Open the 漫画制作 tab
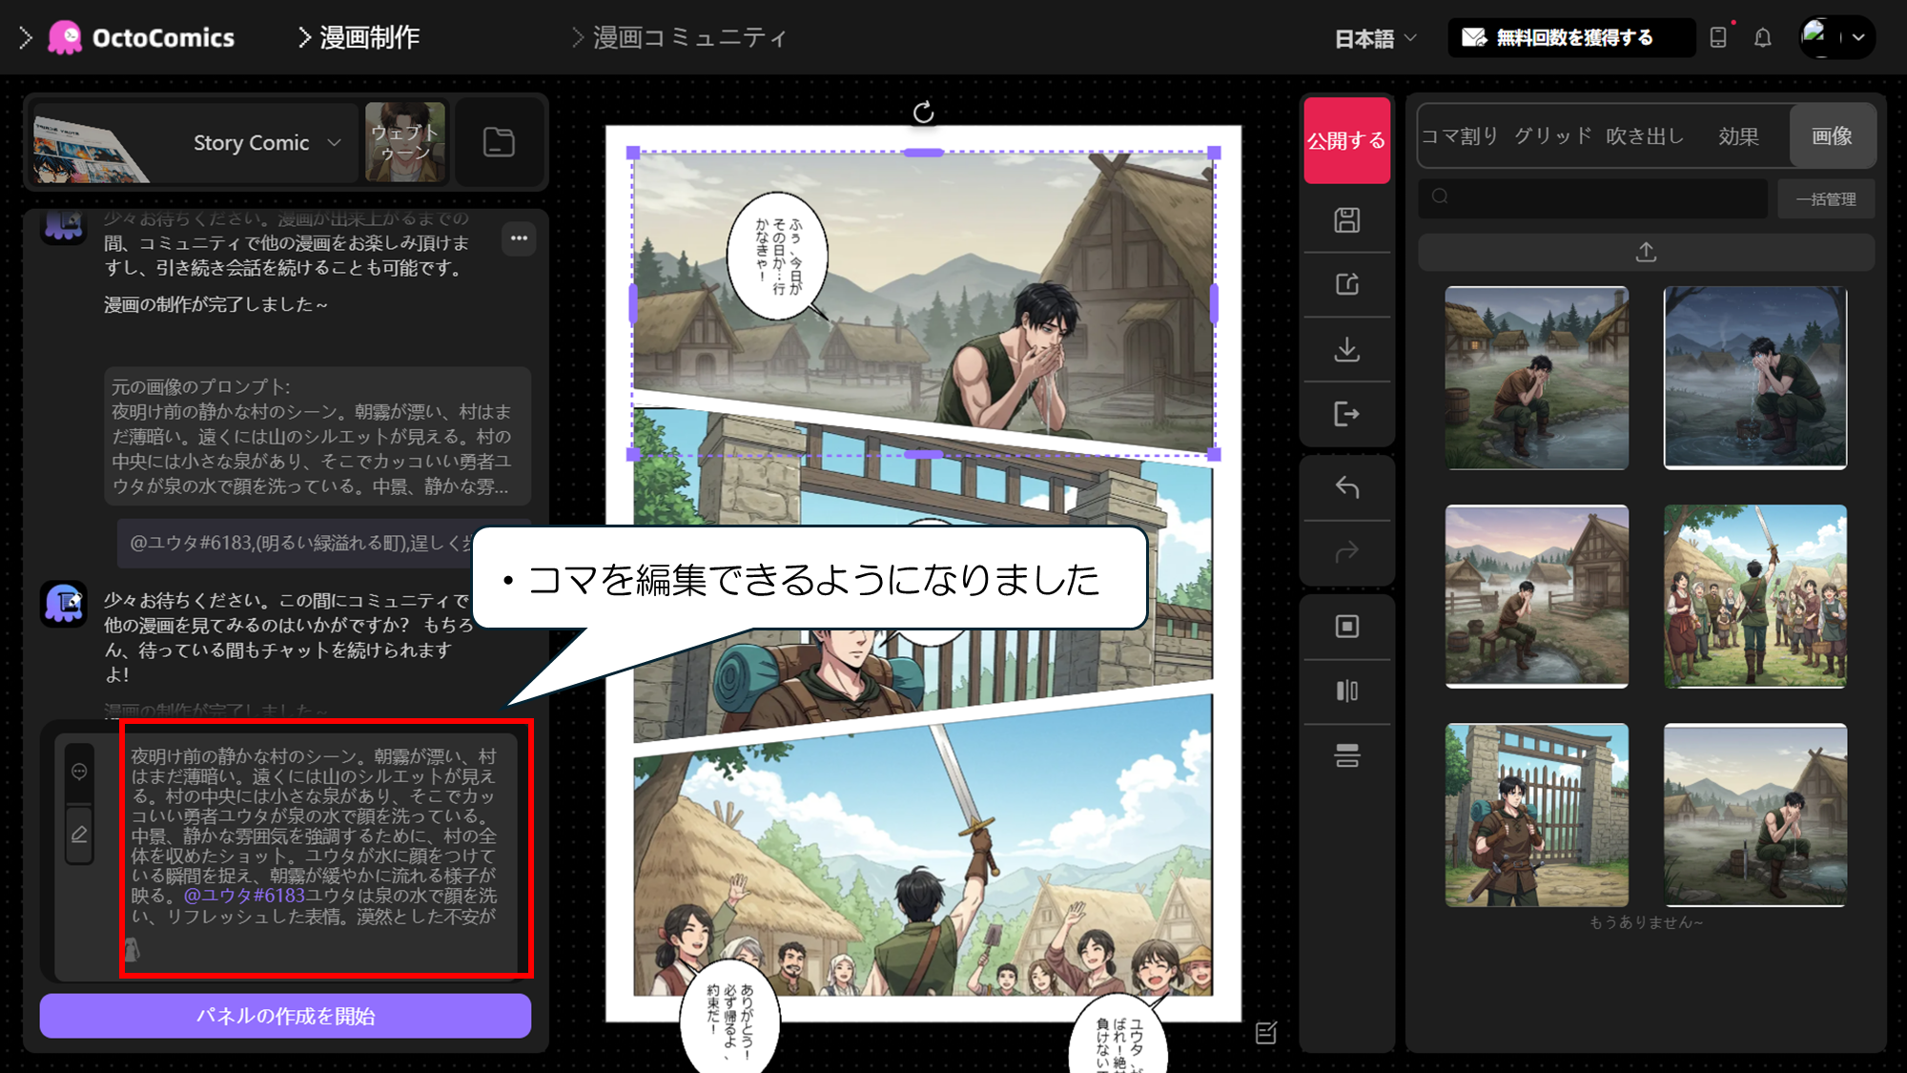The height and width of the screenshot is (1073, 1907). [359, 37]
